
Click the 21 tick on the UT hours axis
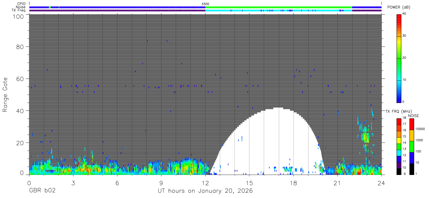pyautogui.click(x=337, y=183)
